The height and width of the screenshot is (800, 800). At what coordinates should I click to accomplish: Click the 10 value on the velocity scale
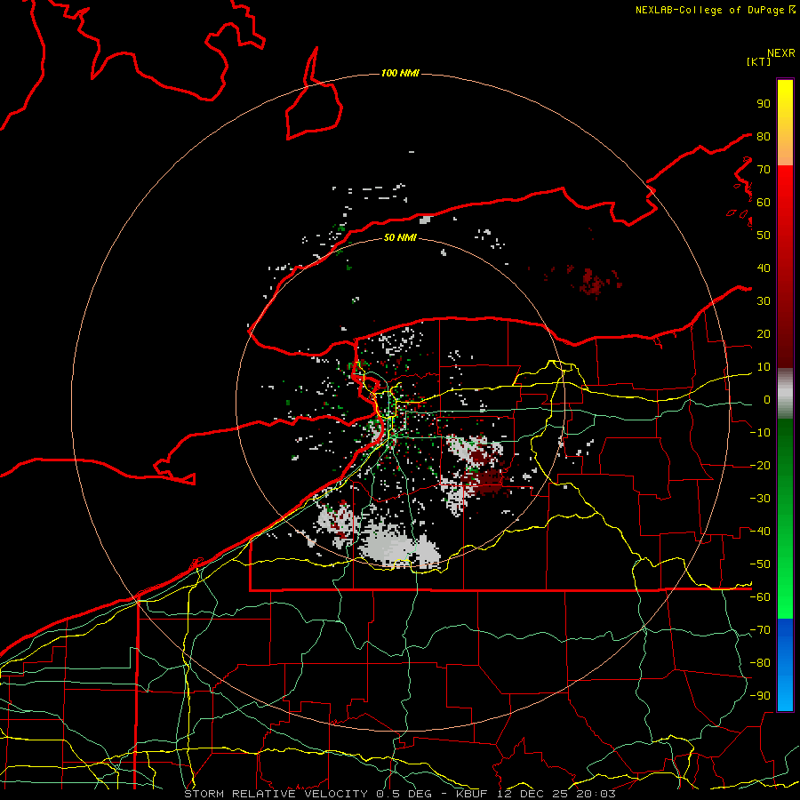coord(764,367)
